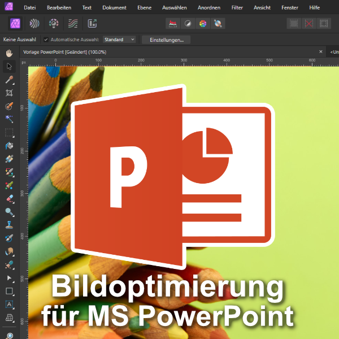The width and height of the screenshot is (339, 339).
Task: Click the Einstellungen... button
Action: [x=166, y=40]
